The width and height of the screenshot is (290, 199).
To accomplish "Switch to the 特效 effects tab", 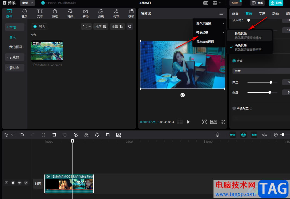I will point(70,13).
